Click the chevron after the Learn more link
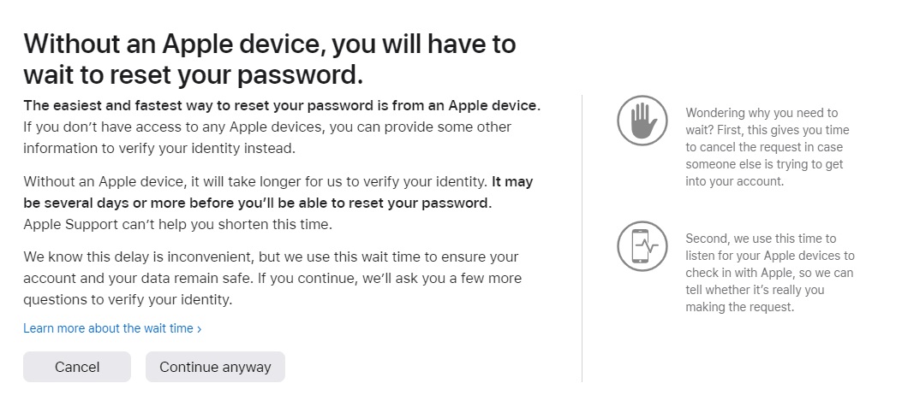Screen dimensions: 902x395 point(199,329)
